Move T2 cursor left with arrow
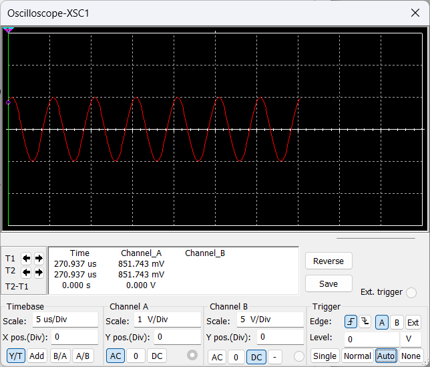Image resolution: width=430 pixels, height=367 pixels. [x=27, y=272]
